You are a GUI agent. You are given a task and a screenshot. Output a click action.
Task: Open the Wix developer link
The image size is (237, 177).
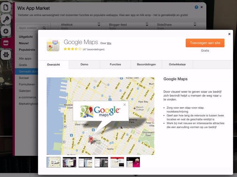click(x=109, y=43)
